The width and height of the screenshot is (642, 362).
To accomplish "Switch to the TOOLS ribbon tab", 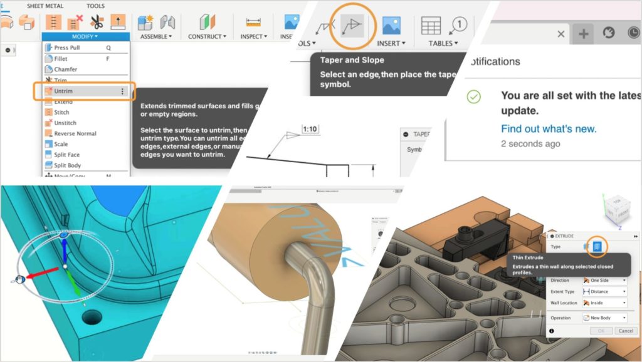I will tap(97, 6).
